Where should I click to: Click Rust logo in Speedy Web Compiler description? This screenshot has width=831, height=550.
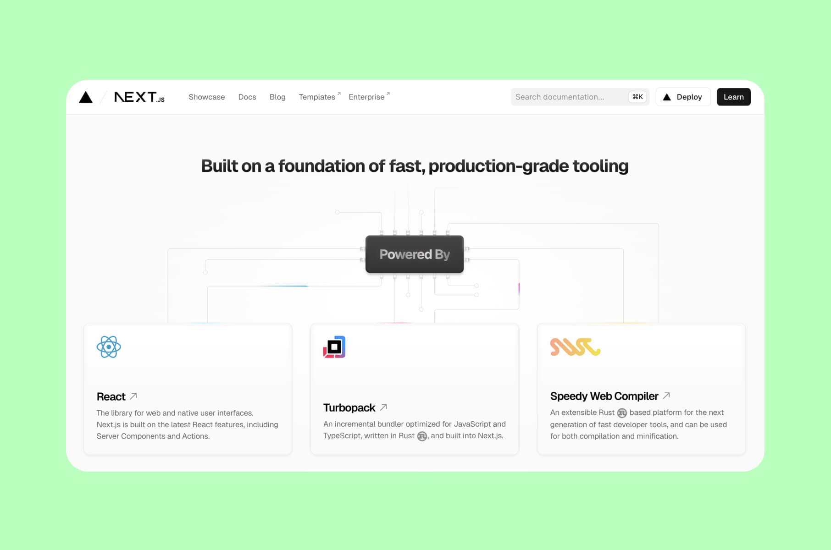tap(622, 413)
